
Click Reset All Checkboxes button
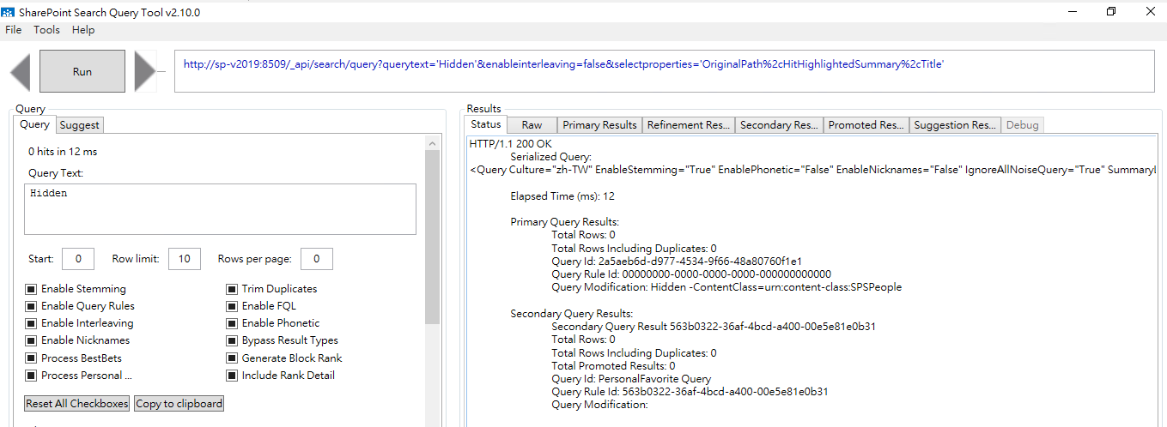[x=77, y=404]
